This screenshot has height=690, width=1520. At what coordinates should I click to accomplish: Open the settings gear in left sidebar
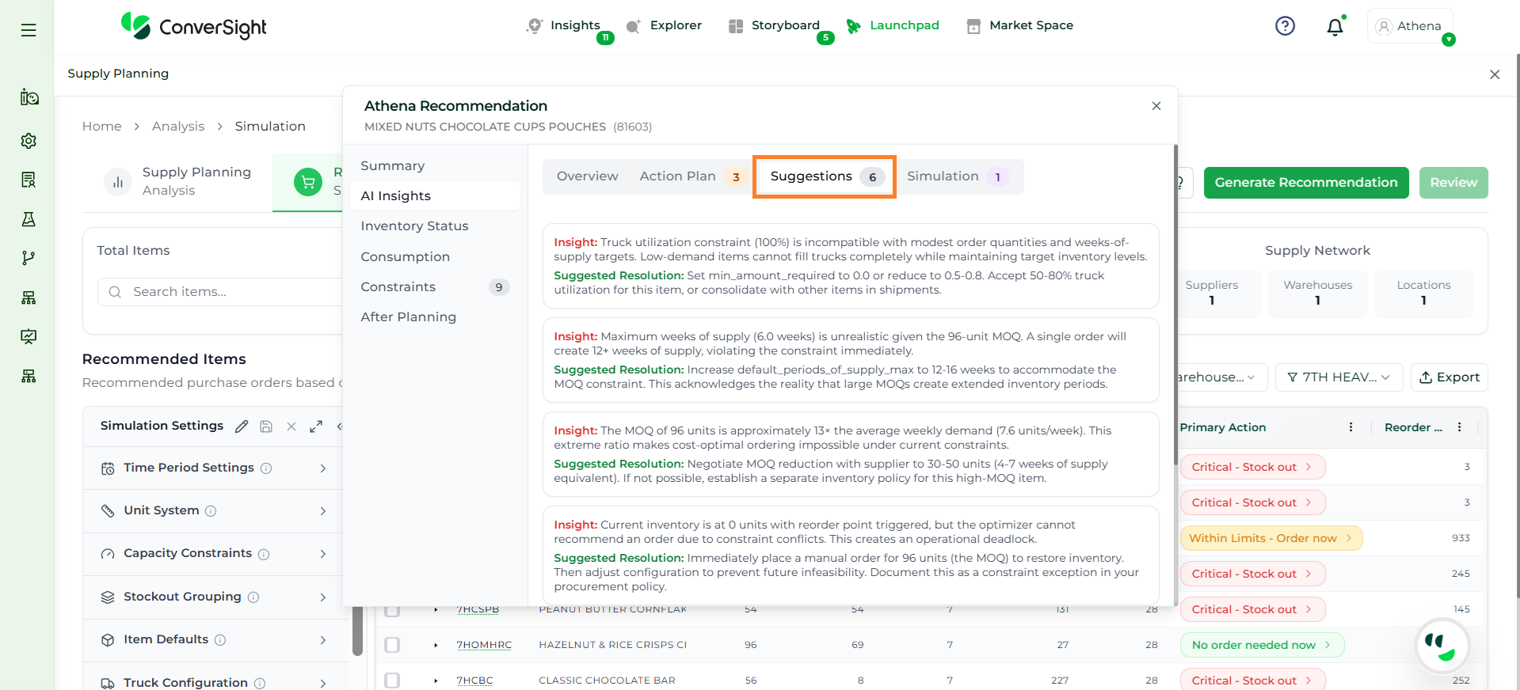point(29,141)
